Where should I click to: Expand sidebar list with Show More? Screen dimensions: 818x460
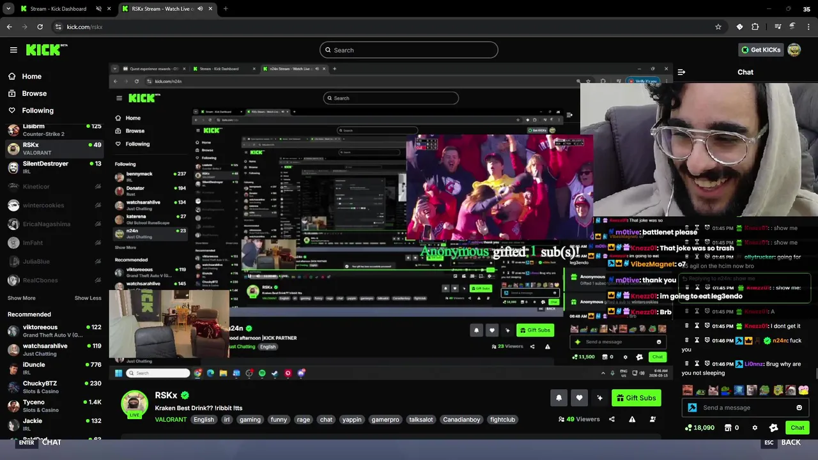coord(21,298)
